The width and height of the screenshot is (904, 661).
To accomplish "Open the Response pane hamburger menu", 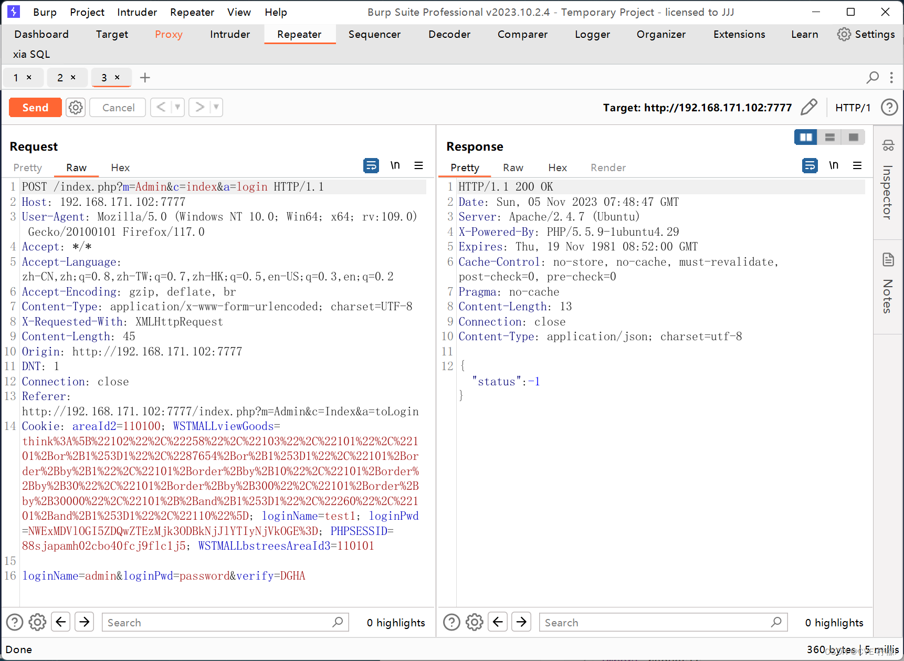I will 857,165.
